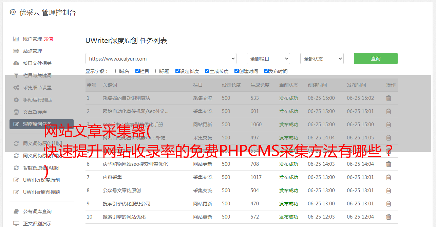
Task: Enable the 域名 display field checkbox
Action: [117, 71]
